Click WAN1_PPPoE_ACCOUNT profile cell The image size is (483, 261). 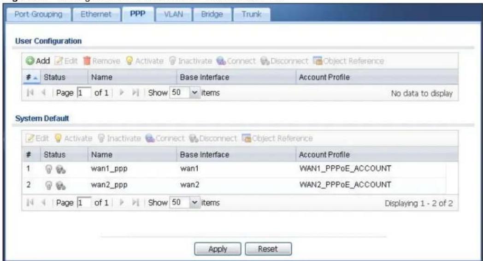[x=345, y=169]
